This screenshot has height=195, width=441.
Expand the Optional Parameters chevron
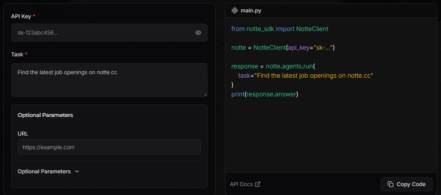point(77,171)
